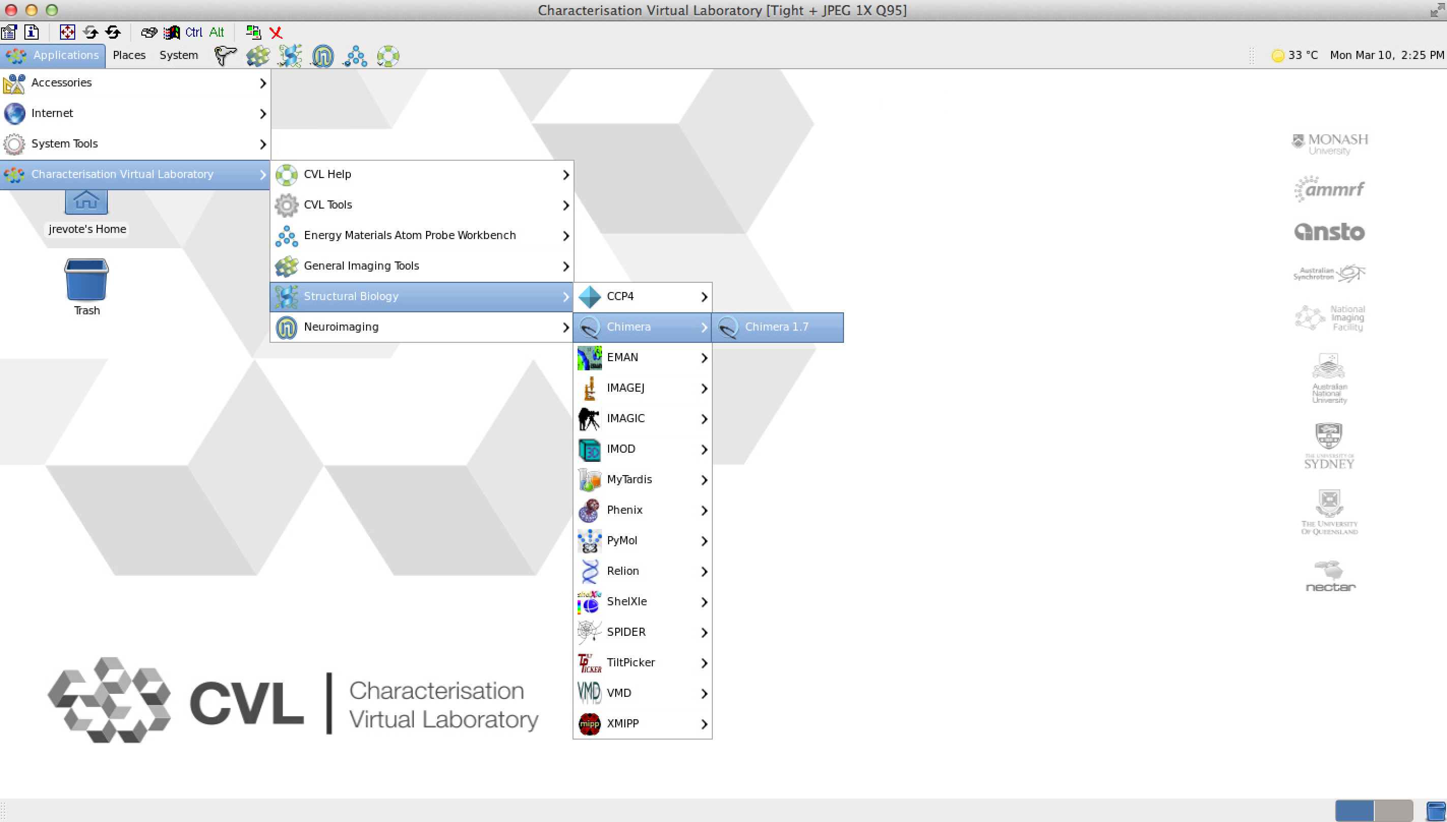Open the Places menu
Viewport: 1447px width, 822px height.
tap(129, 55)
